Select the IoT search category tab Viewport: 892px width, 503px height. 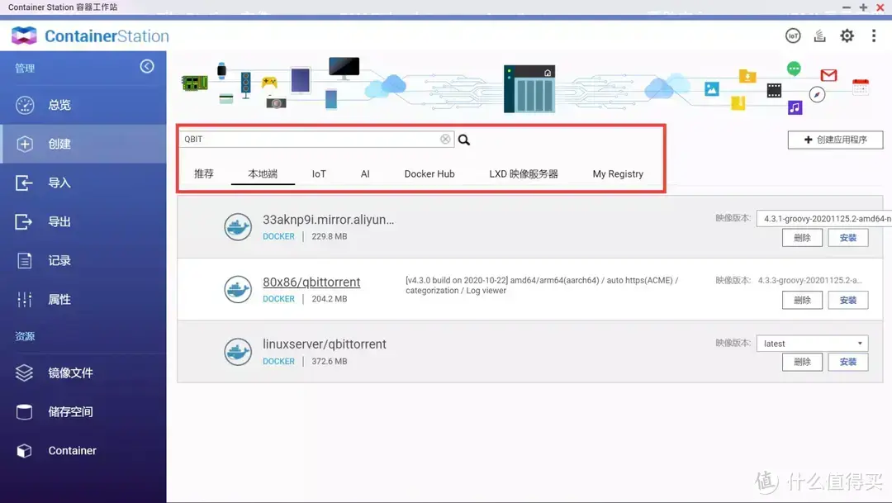click(x=319, y=173)
